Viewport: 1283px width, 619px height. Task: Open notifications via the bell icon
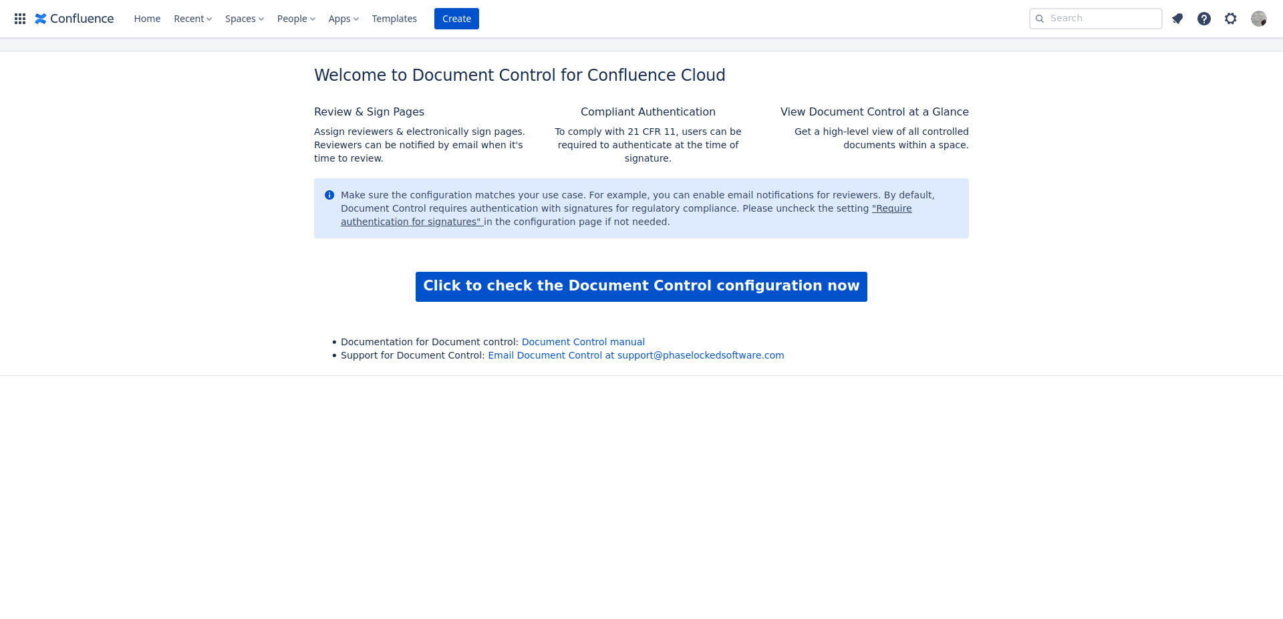[x=1177, y=19]
